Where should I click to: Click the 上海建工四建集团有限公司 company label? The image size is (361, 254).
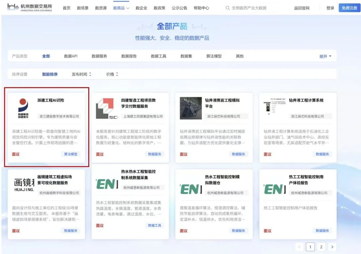click(x=143, y=116)
